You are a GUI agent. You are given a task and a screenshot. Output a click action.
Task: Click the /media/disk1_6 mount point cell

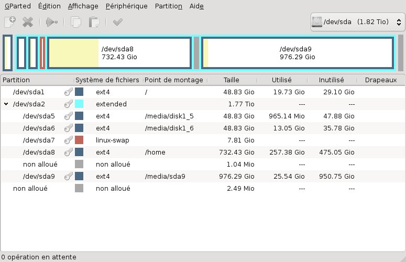[x=169, y=128]
